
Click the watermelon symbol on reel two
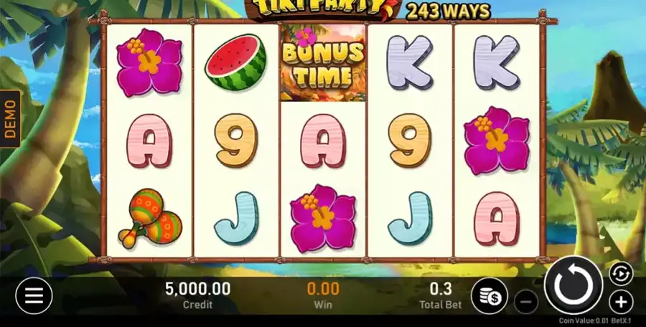(x=235, y=62)
